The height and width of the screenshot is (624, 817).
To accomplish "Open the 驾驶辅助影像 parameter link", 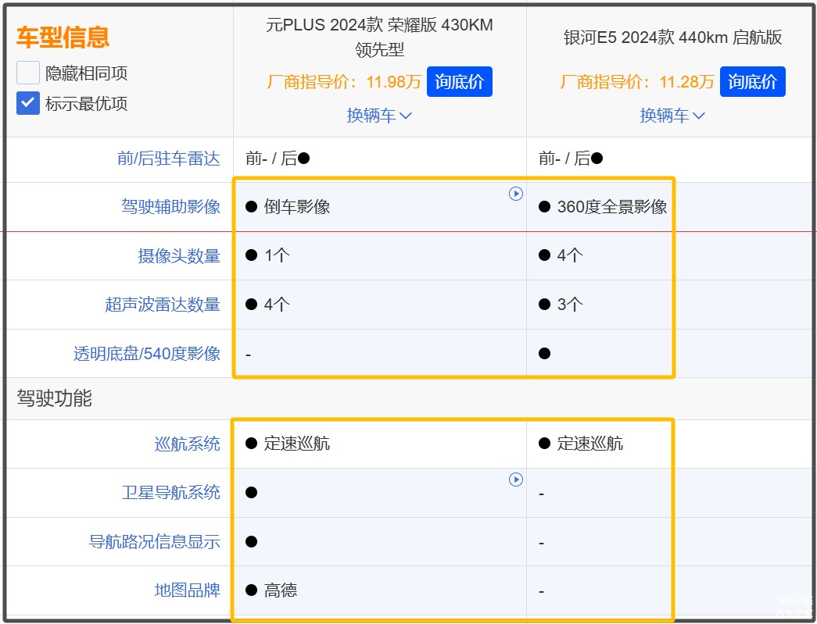I will (x=170, y=207).
